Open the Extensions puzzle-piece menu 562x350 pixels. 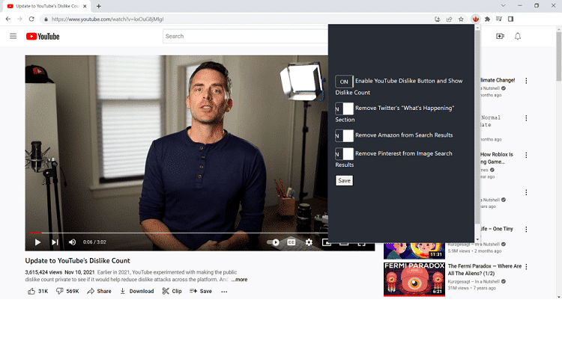[487, 19]
